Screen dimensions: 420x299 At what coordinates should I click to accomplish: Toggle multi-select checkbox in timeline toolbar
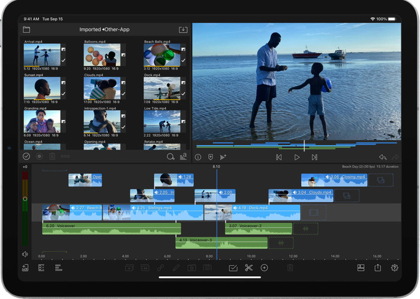tap(233, 268)
